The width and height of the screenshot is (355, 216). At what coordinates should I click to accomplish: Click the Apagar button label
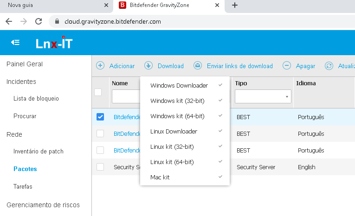(x=305, y=66)
